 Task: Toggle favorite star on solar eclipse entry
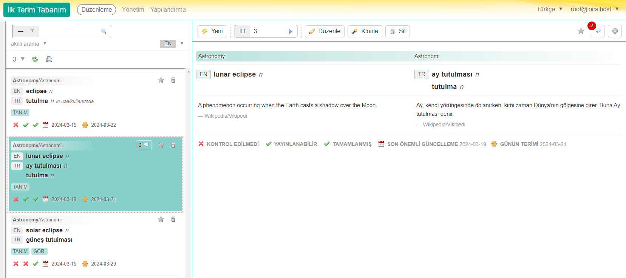(x=161, y=219)
